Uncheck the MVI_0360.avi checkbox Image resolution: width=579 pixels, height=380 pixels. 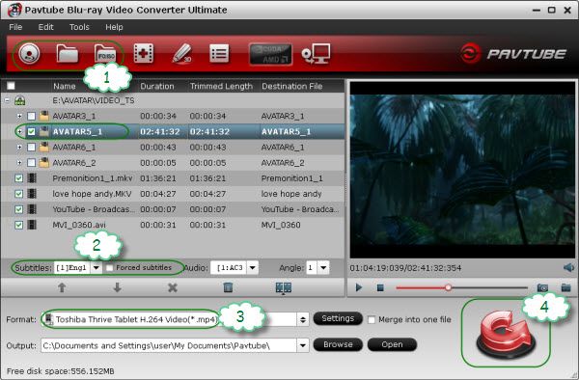19,225
